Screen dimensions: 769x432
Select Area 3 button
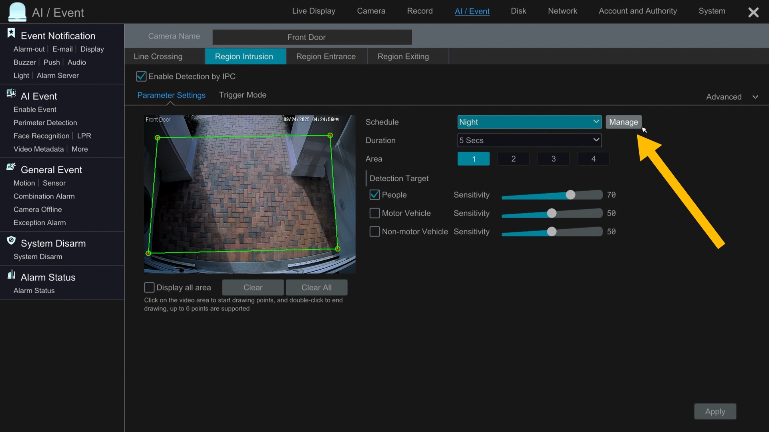click(554, 159)
